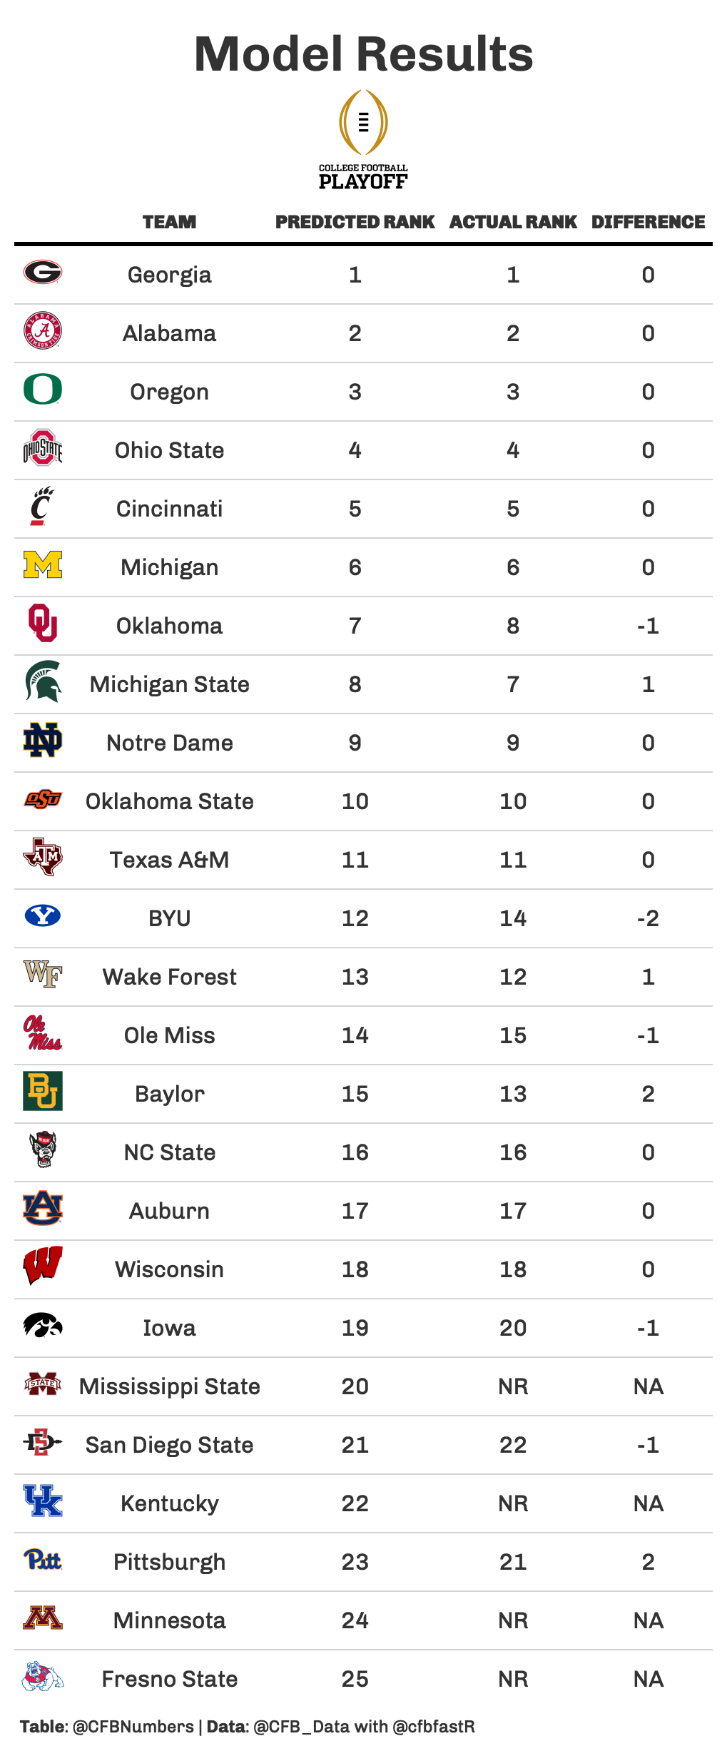Image resolution: width=727 pixels, height=1761 pixels.
Task: Click the PREDICTED RANK column header
Action: [355, 222]
